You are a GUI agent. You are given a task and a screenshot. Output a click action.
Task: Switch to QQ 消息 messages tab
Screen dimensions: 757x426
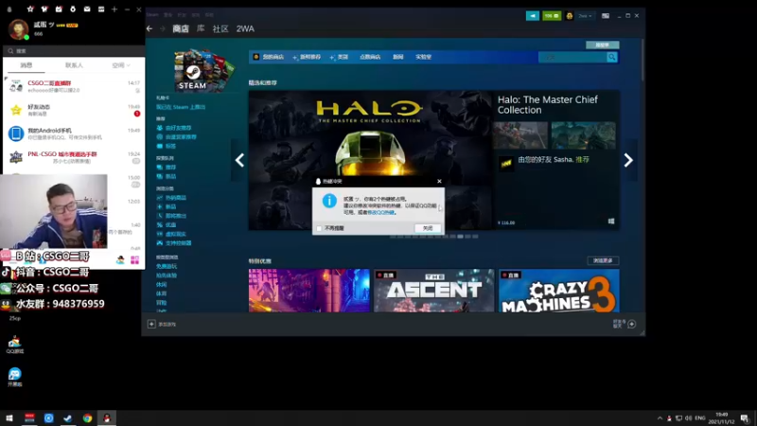tap(26, 65)
